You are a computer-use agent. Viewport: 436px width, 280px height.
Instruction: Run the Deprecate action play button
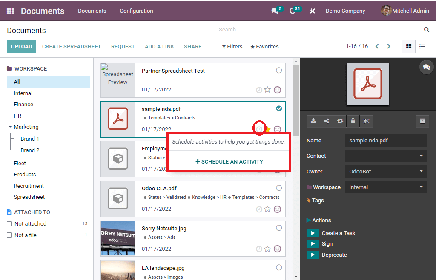click(x=313, y=255)
